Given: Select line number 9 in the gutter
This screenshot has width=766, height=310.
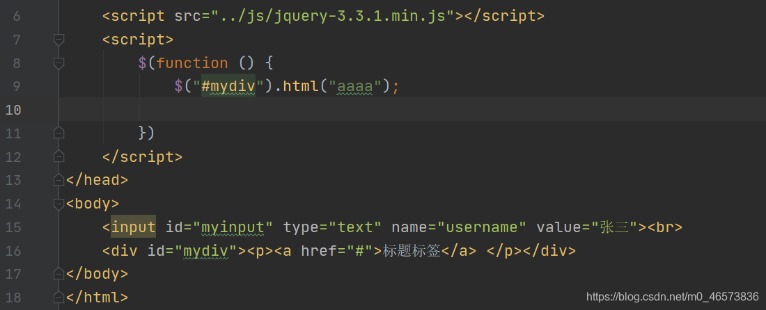Looking at the screenshot, I should tap(16, 86).
